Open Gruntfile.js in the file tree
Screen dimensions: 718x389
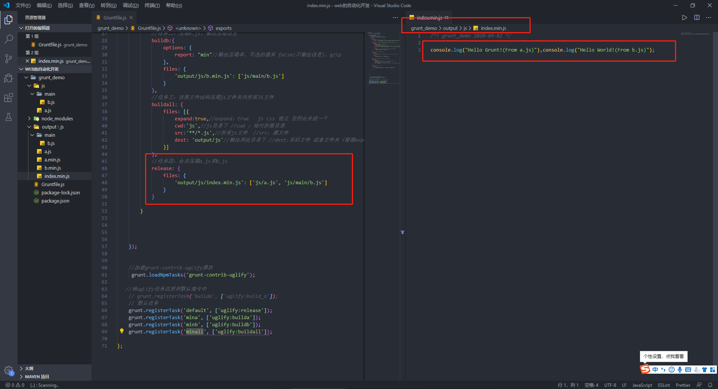pos(55,184)
